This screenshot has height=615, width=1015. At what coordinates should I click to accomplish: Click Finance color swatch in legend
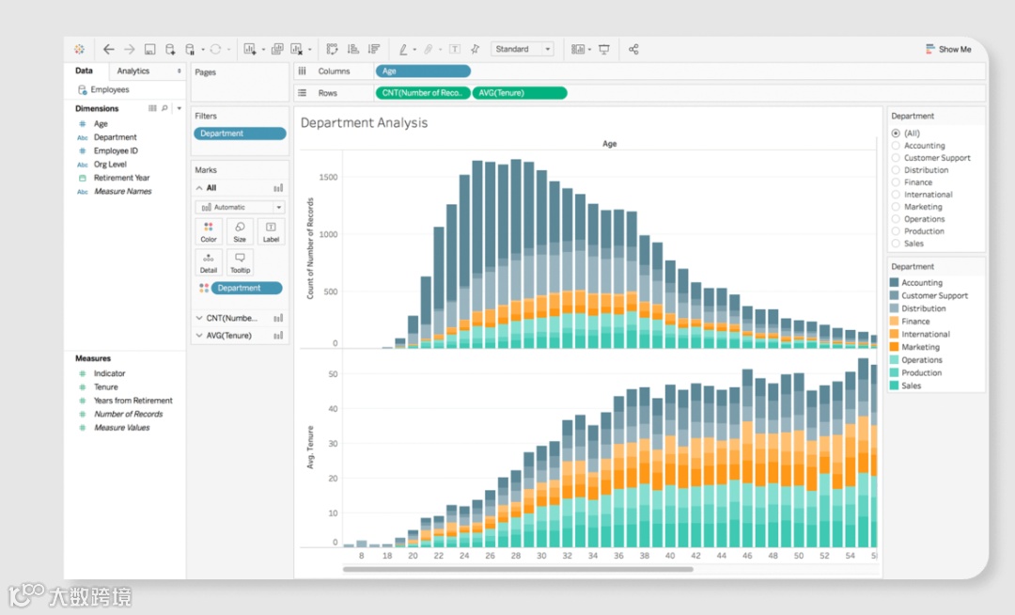[894, 321]
